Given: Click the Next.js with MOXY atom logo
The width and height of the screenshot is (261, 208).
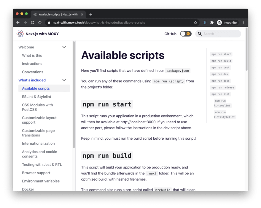Looking at the screenshot, I should (20, 34).
